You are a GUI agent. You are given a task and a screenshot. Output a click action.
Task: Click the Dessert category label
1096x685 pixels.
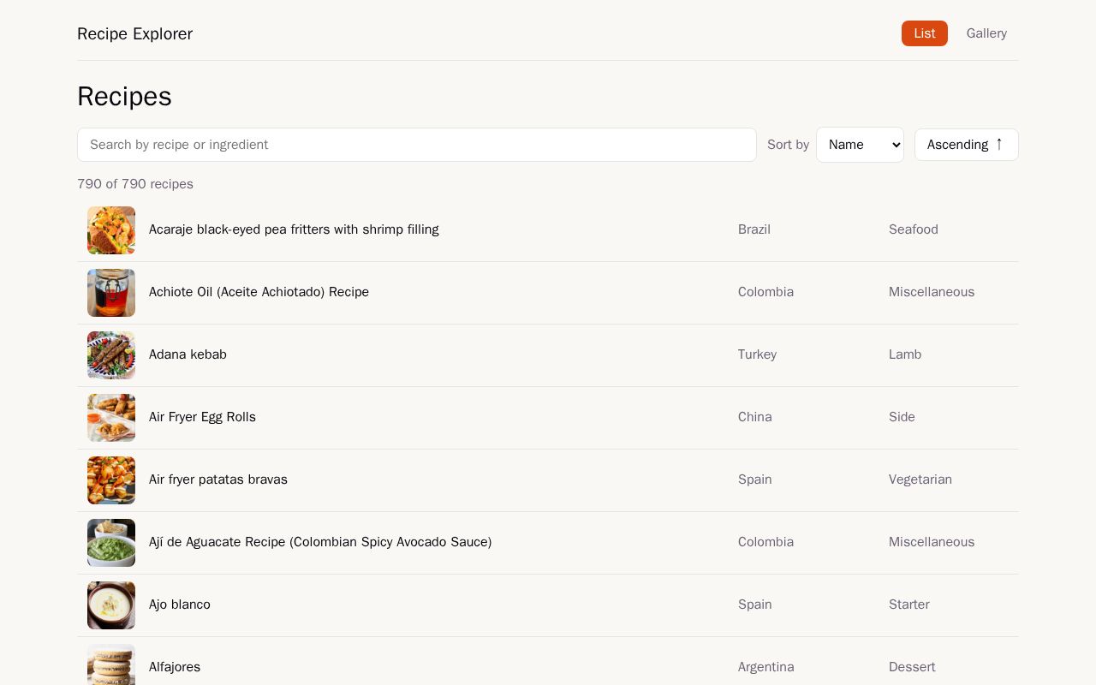pyautogui.click(x=912, y=667)
